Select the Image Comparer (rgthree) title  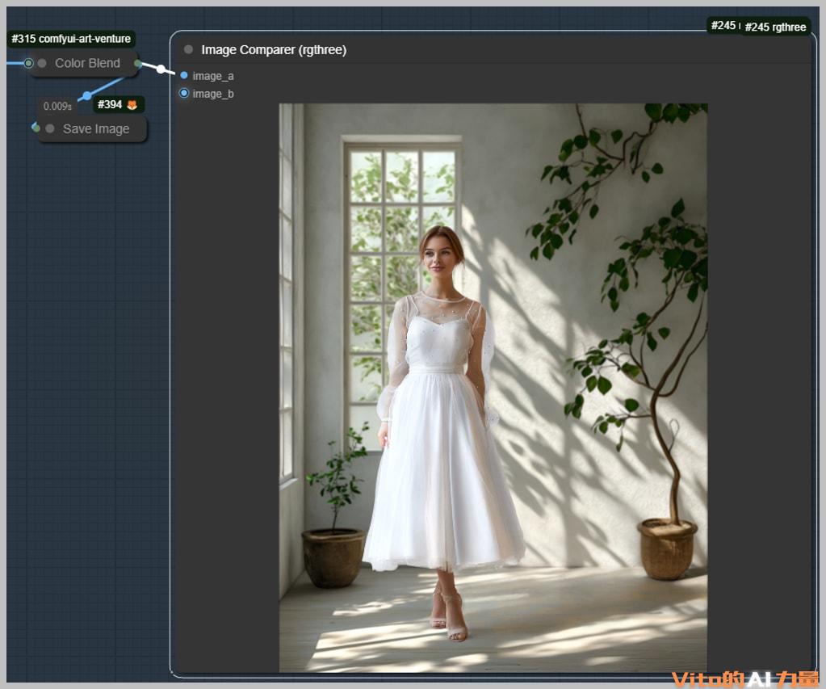(274, 49)
